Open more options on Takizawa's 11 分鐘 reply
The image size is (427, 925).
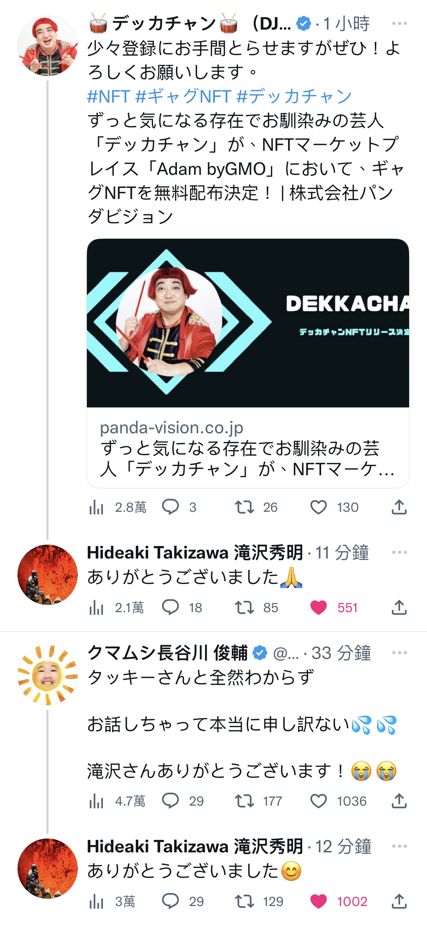tap(399, 552)
